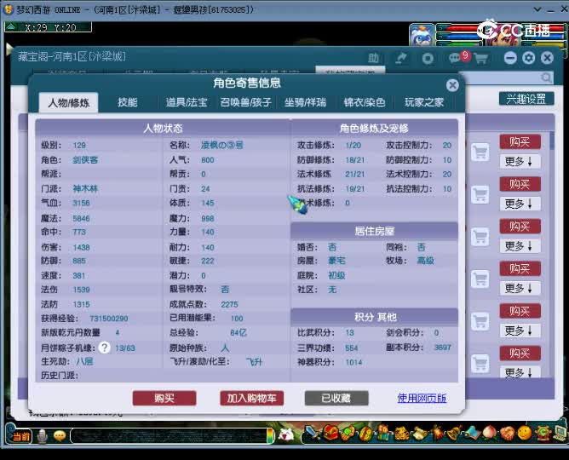569x460 pixels.
Task: Toggle the 已收藏 favorited button
Action: [336, 399]
